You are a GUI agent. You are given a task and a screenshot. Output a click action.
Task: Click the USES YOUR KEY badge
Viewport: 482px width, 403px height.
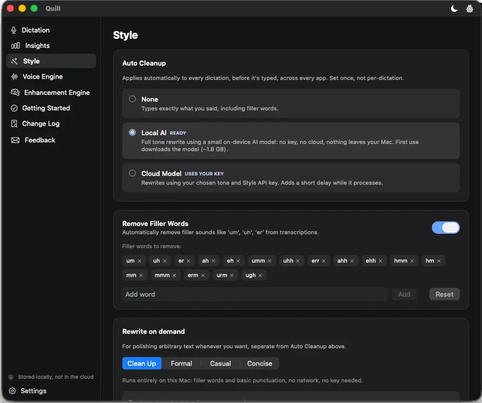click(x=204, y=174)
